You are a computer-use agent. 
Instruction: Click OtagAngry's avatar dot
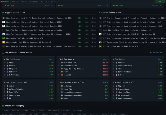tap(8, 69)
